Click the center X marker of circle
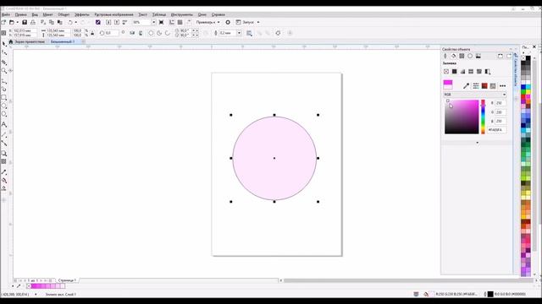 274,158
